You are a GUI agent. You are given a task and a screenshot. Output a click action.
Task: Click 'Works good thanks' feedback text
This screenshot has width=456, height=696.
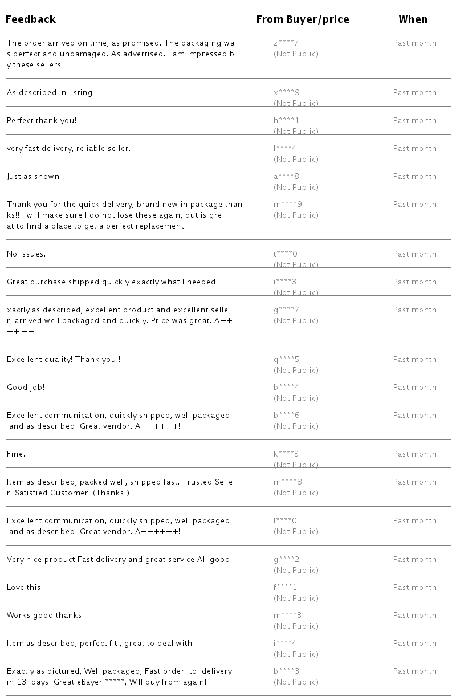pos(44,616)
